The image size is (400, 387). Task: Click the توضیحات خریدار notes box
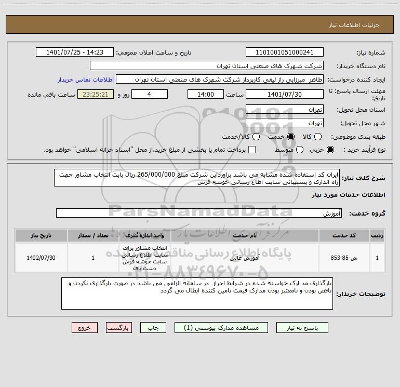click(x=197, y=293)
